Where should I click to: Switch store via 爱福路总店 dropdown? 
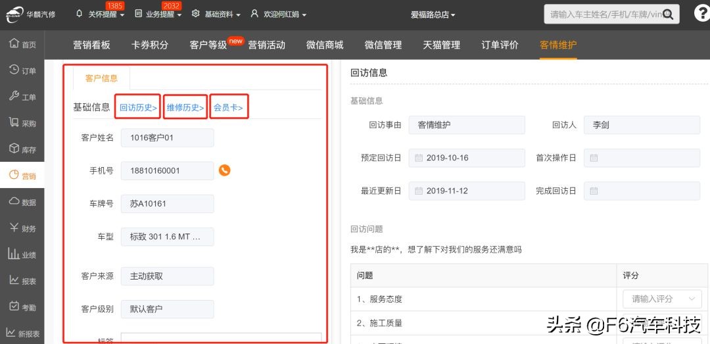[433, 14]
